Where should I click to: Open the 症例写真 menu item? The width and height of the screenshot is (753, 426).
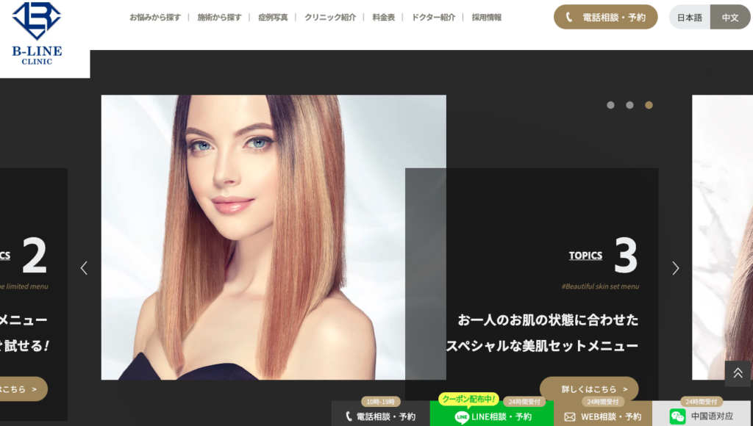(x=273, y=18)
